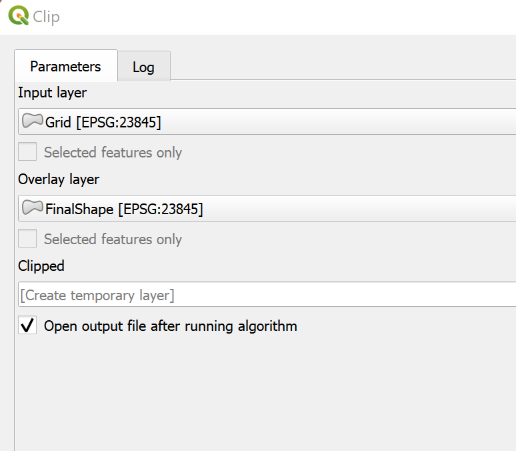Click the "Clip" window title text
516x451 pixels.
(47, 17)
